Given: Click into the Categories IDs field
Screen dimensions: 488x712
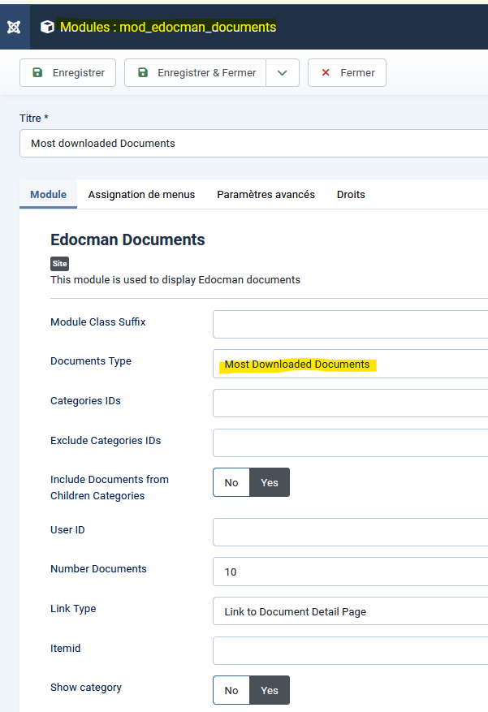Looking at the screenshot, I should click(x=350, y=403).
